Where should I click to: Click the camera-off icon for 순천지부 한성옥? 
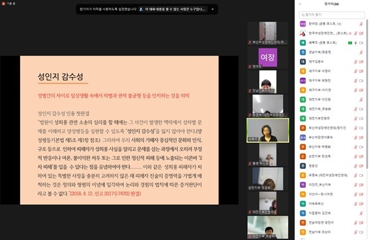click(361, 157)
